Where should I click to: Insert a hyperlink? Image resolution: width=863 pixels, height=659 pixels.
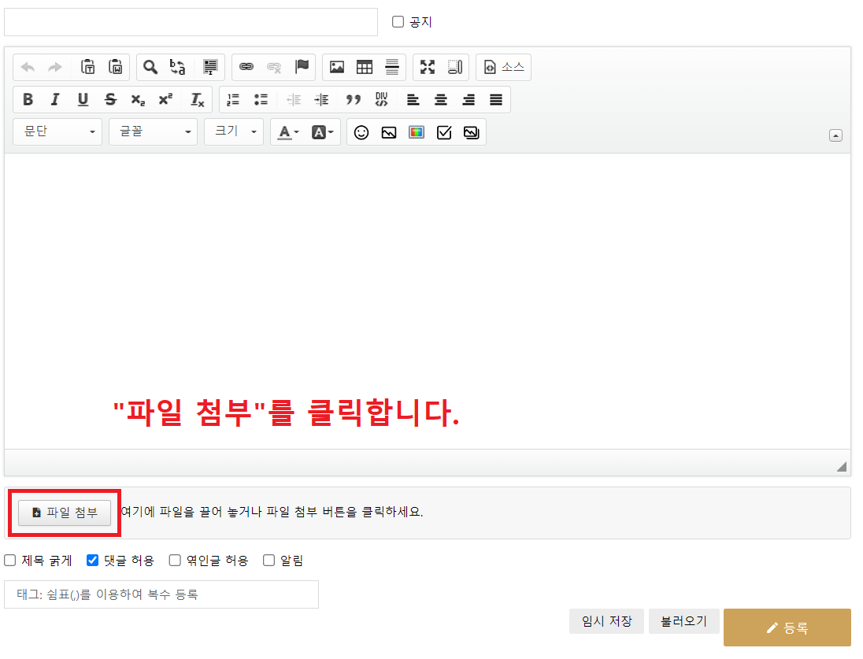pyautogui.click(x=246, y=67)
